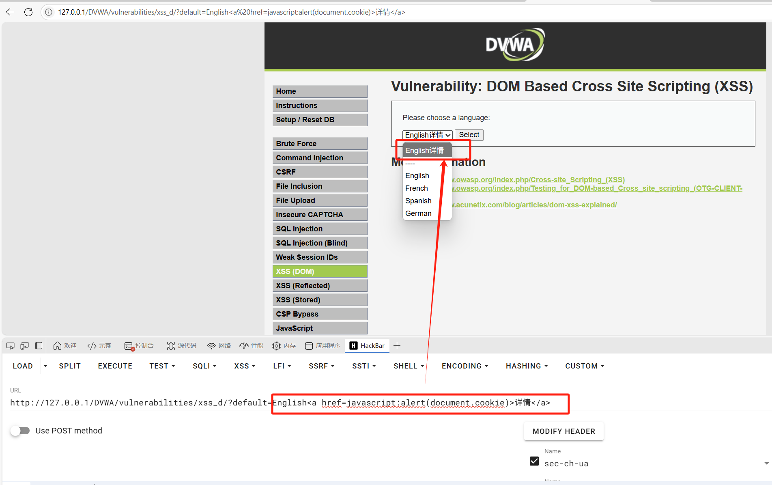Toggle device emulation icon in DevTools

24,346
